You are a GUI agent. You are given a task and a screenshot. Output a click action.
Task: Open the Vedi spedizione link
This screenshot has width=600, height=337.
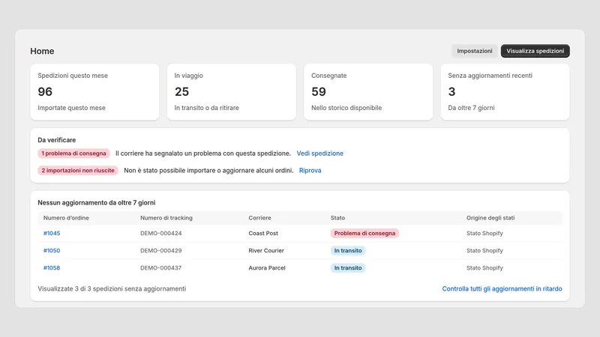point(320,154)
